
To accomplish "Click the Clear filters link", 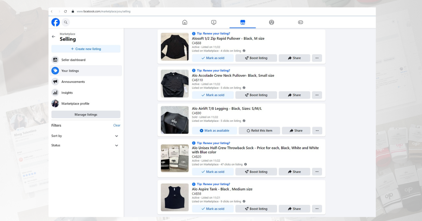I will (x=117, y=125).
